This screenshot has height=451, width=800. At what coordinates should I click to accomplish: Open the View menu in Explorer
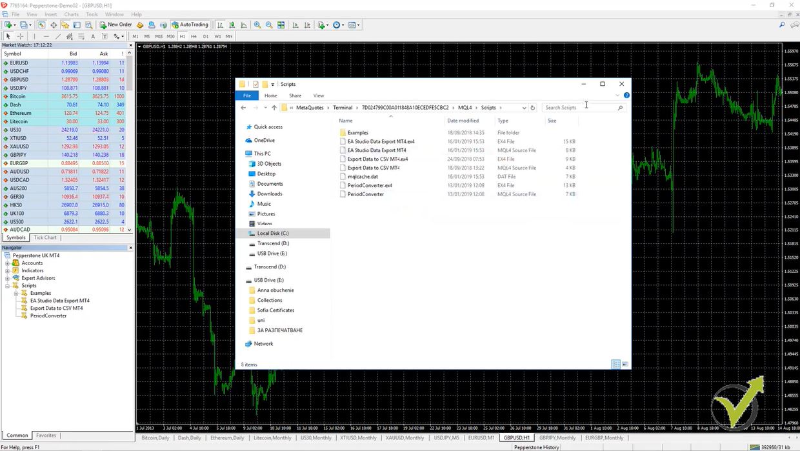tap(318, 95)
